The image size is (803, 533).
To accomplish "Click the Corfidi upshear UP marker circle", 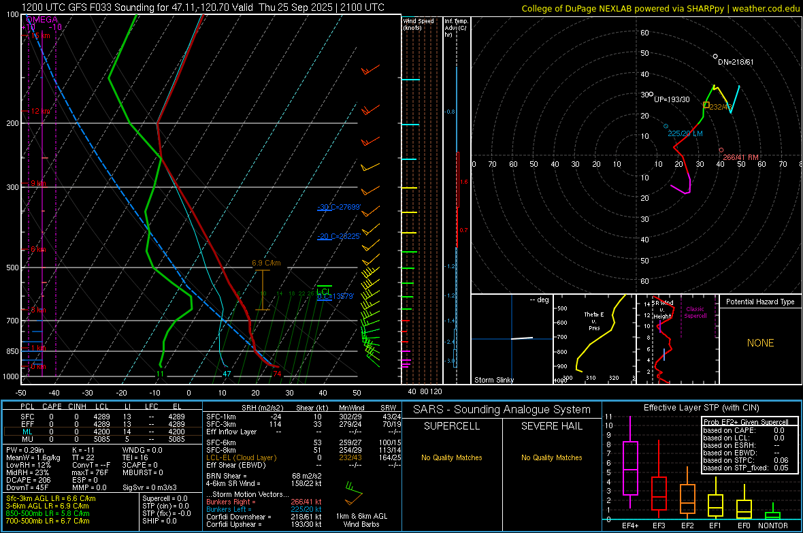I will click(651, 95).
